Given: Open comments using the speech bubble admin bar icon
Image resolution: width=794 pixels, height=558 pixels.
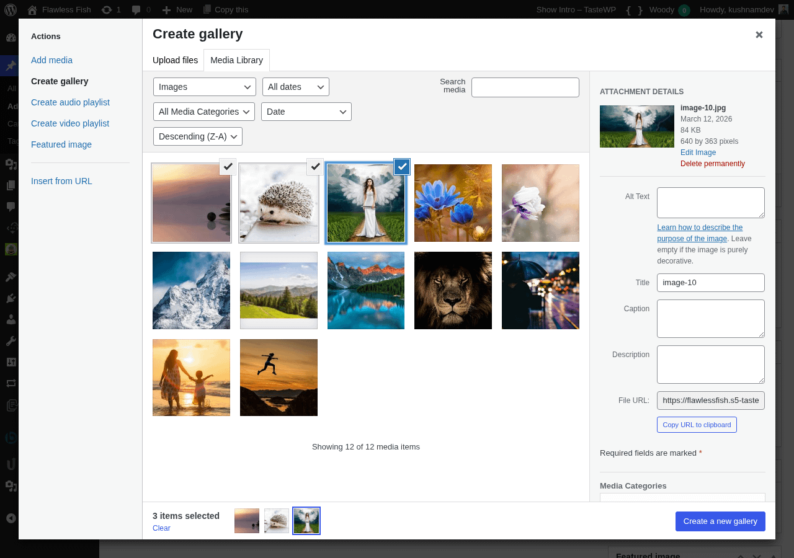Looking at the screenshot, I should coord(136,9).
